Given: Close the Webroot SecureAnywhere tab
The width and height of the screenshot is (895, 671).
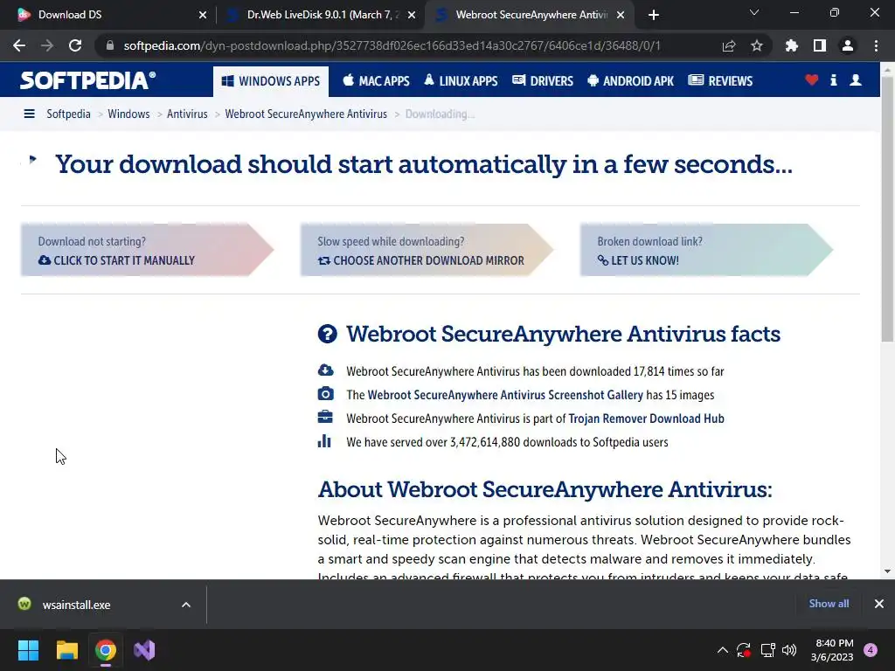Looking at the screenshot, I should (x=621, y=15).
